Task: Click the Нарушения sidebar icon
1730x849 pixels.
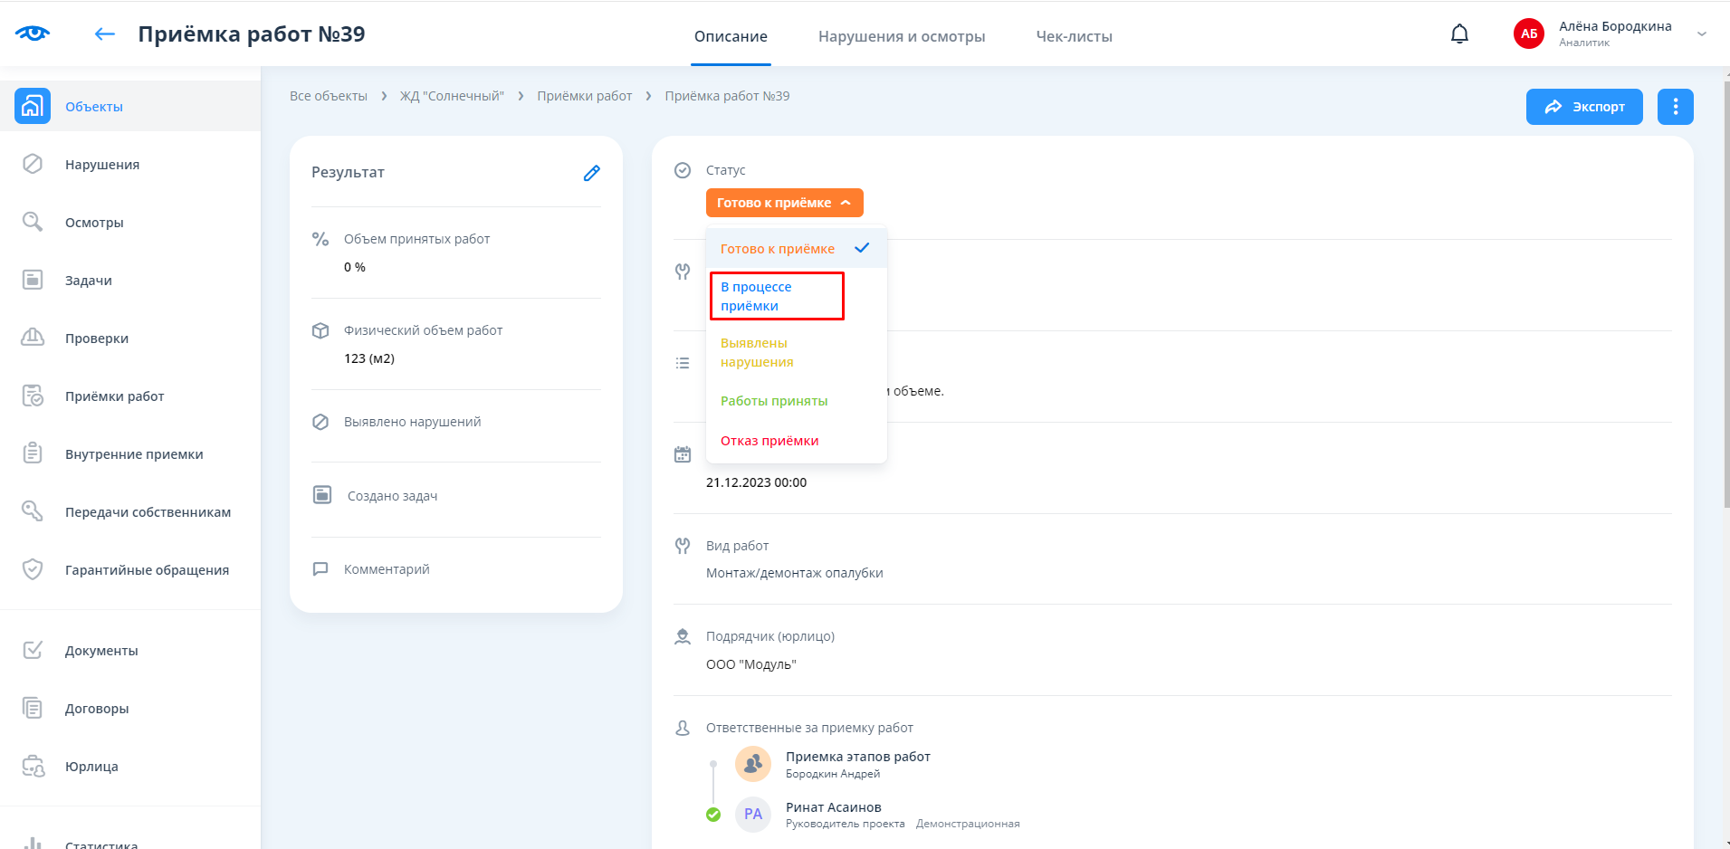Action: [x=33, y=164]
